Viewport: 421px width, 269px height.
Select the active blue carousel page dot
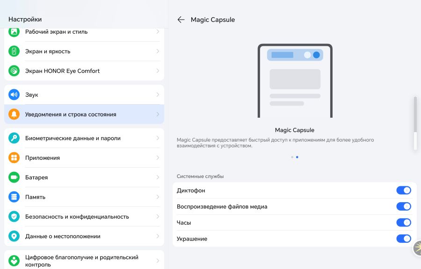297,157
